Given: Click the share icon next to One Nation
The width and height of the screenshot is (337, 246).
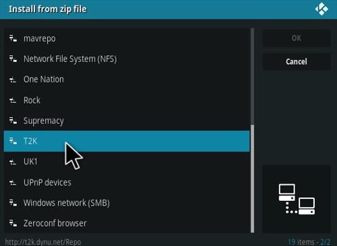Looking at the screenshot, I should 13,80.
